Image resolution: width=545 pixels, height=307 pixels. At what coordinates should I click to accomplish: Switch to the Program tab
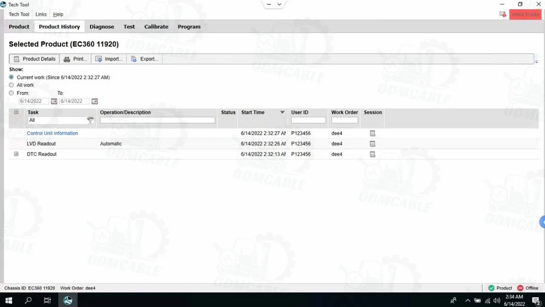coord(189,27)
